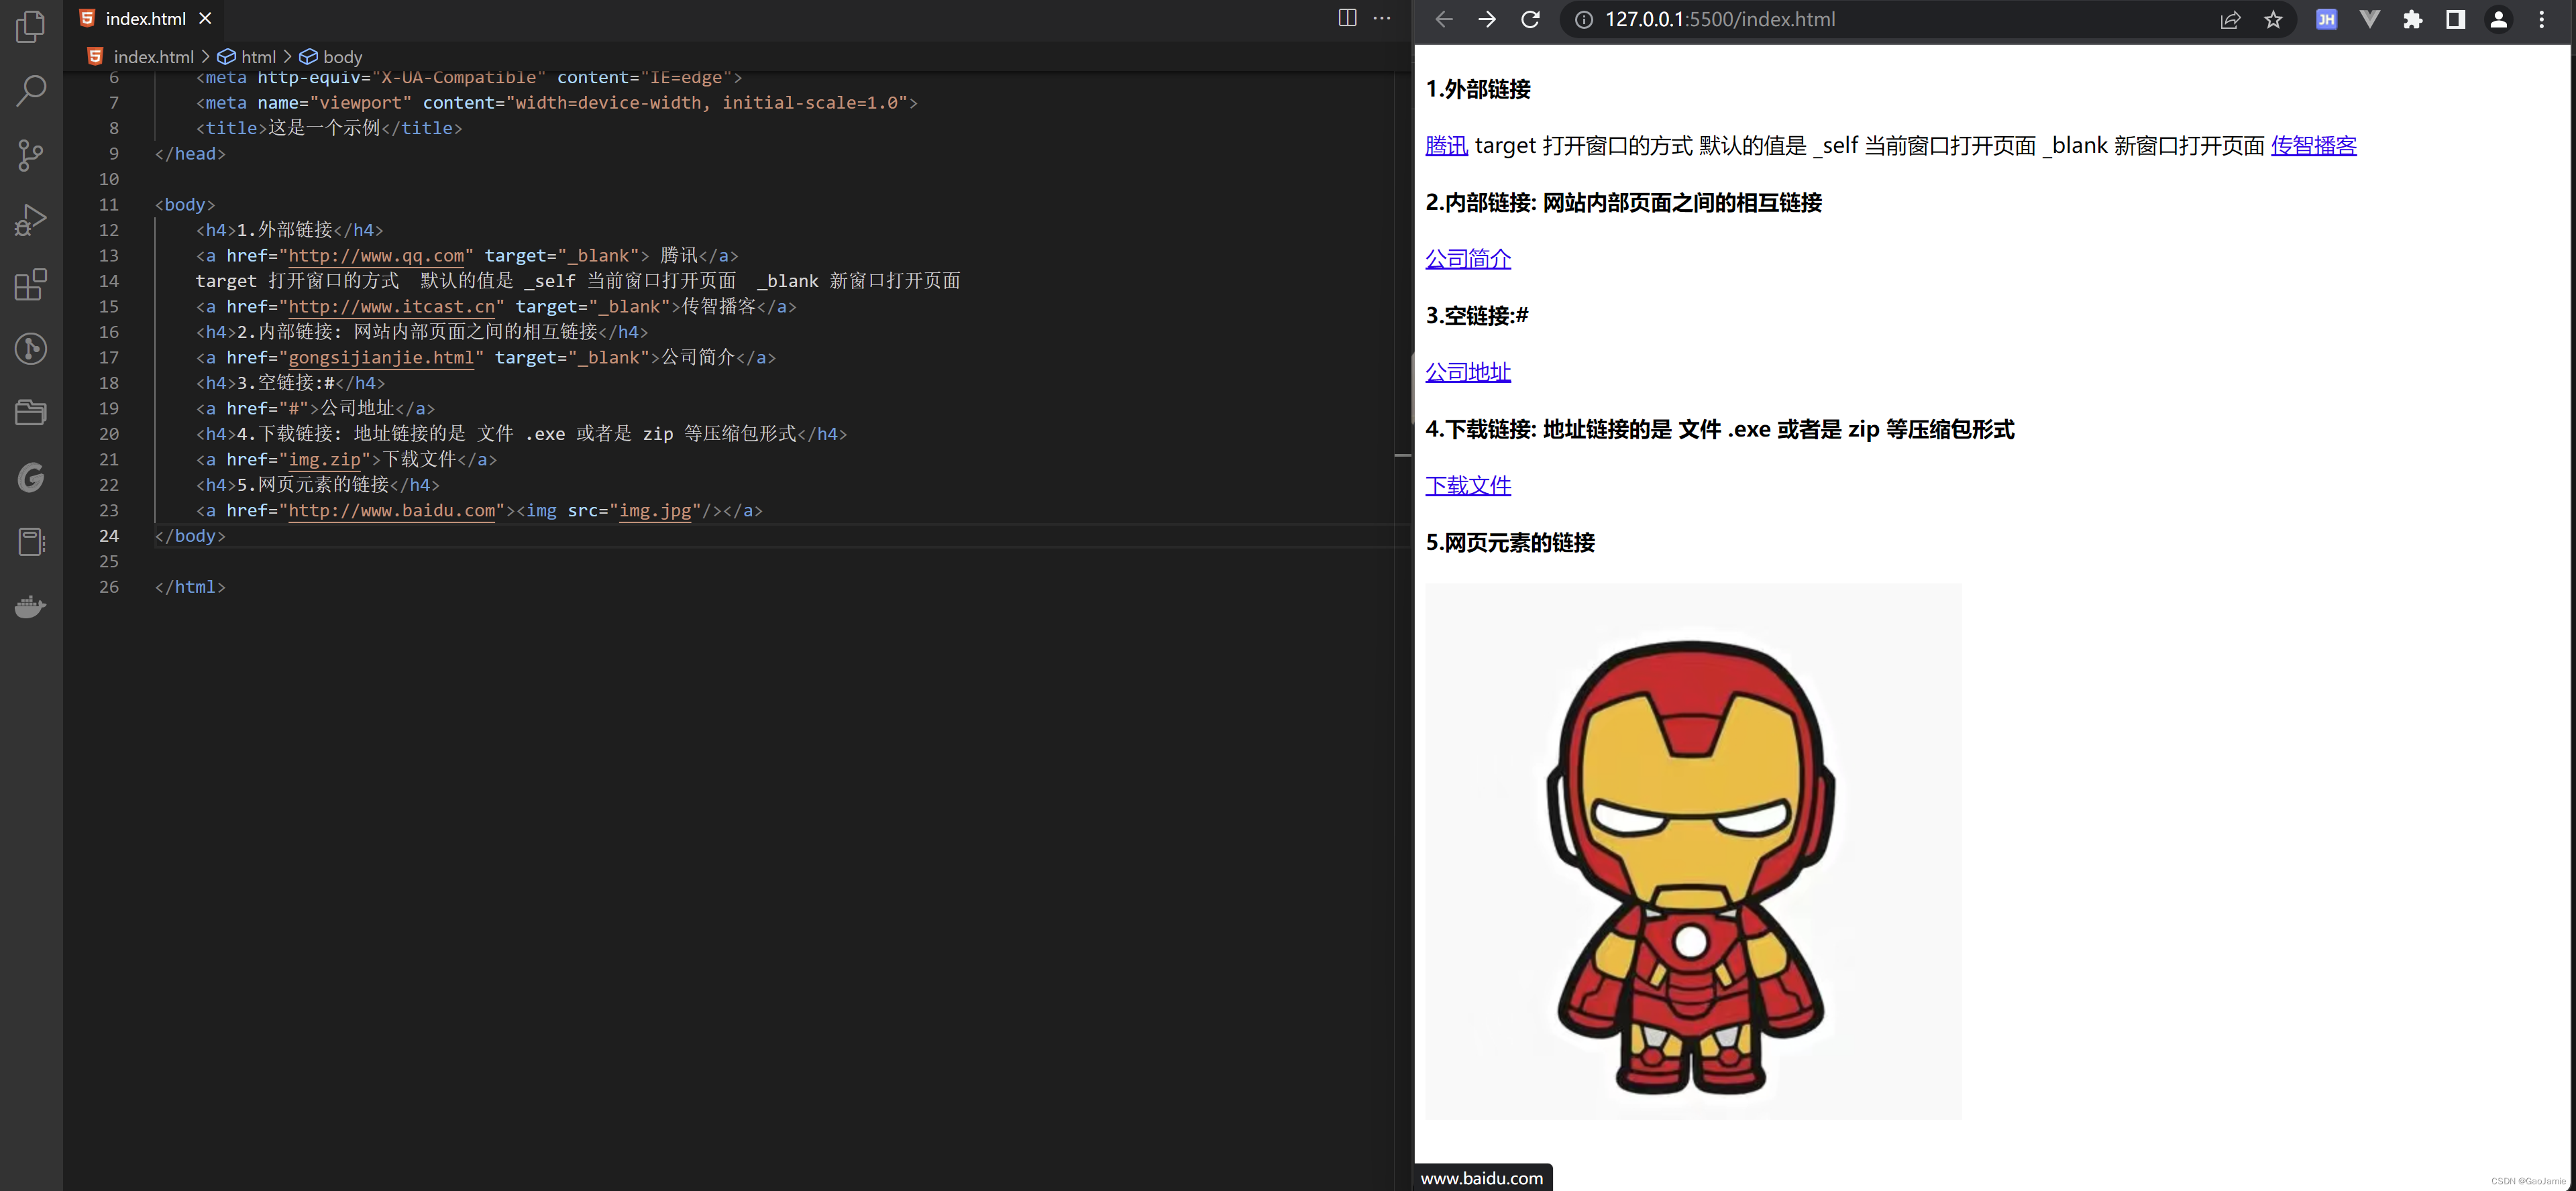
Task: Open the Docker view in the sidebar
Action: pos(31,606)
